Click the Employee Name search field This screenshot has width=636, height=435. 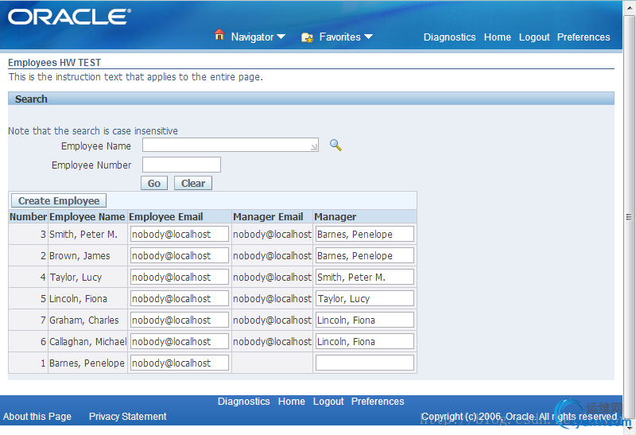coord(230,146)
